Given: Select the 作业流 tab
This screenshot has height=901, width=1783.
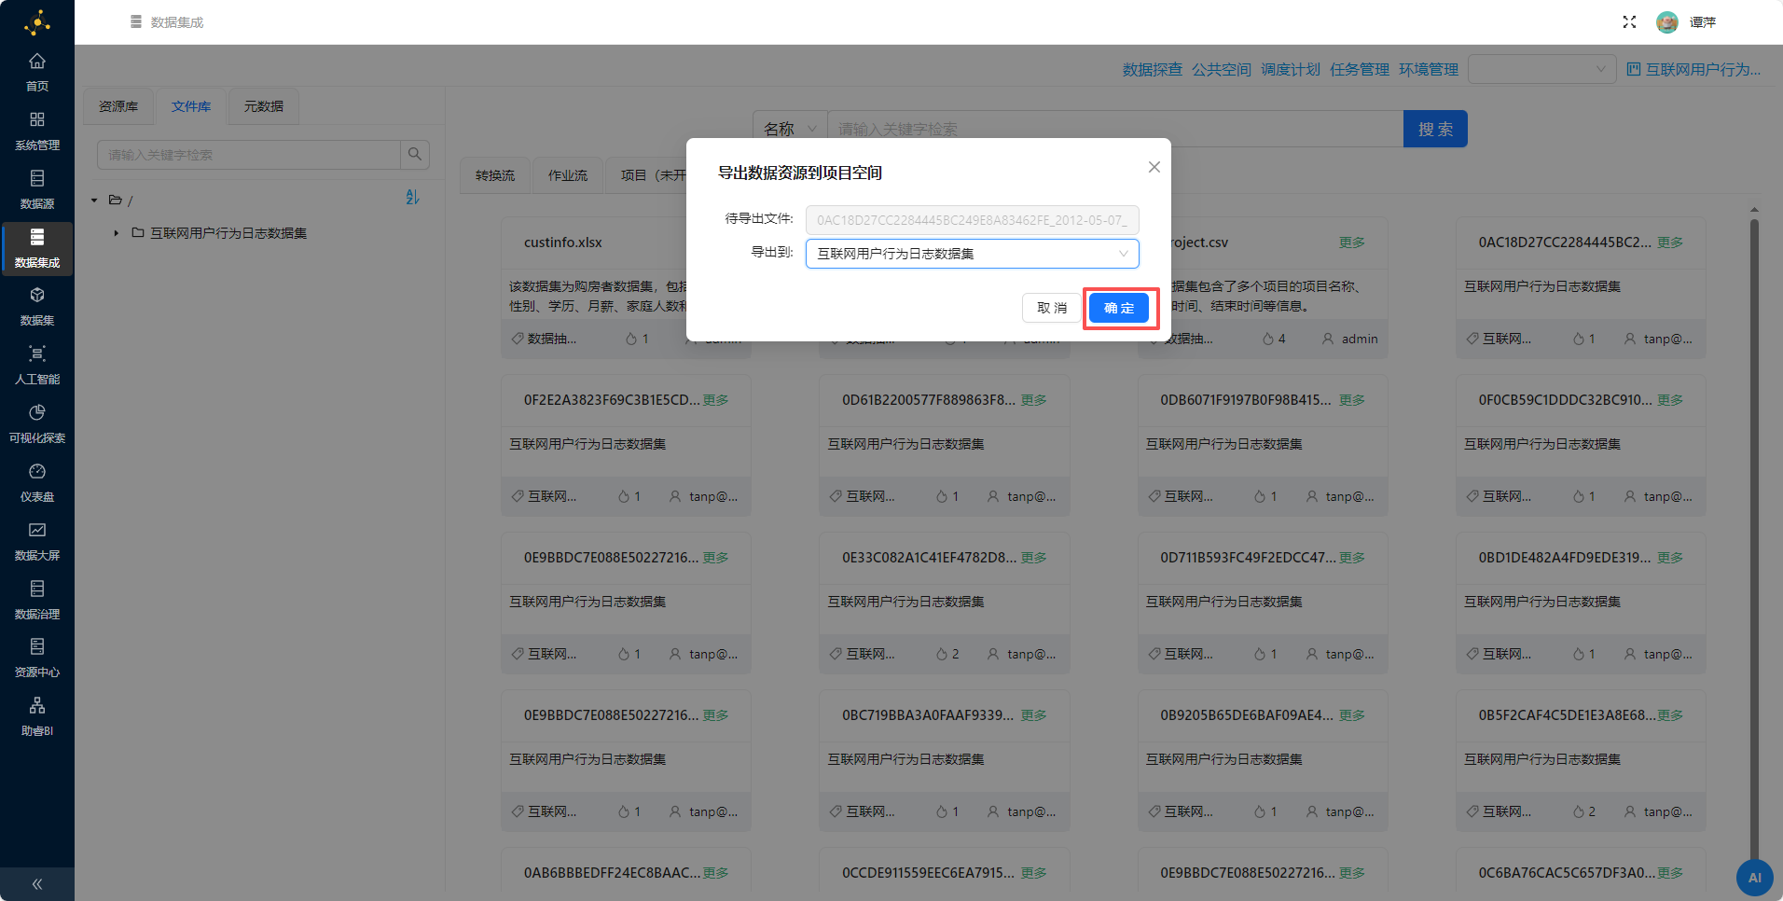Looking at the screenshot, I should click(x=568, y=175).
